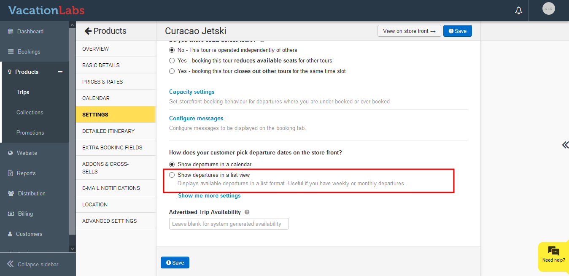Open the Capacity settings link
The height and width of the screenshot is (276, 569).
point(191,92)
